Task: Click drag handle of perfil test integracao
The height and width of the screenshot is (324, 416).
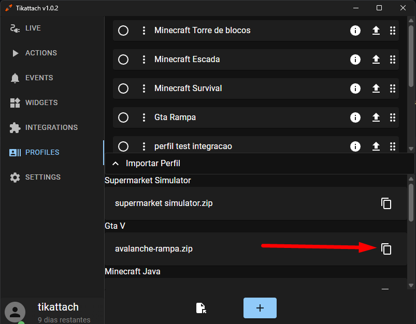Action: pos(393,146)
